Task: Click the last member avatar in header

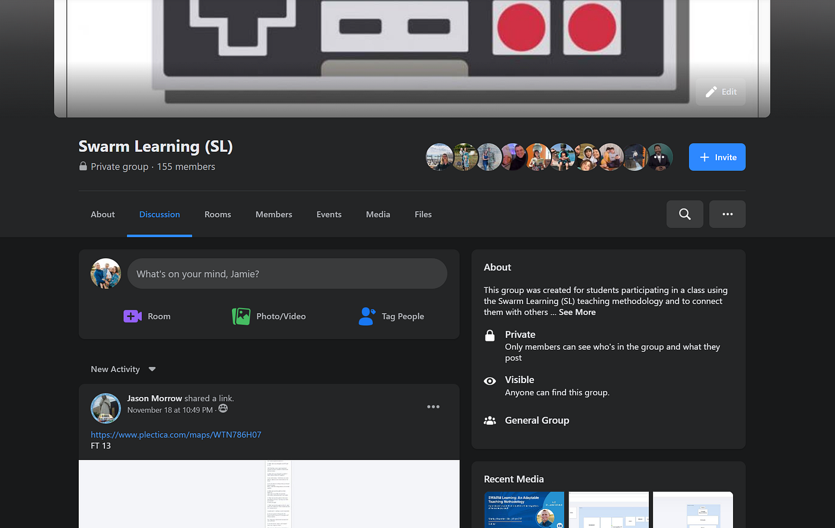Action: [x=660, y=157]
